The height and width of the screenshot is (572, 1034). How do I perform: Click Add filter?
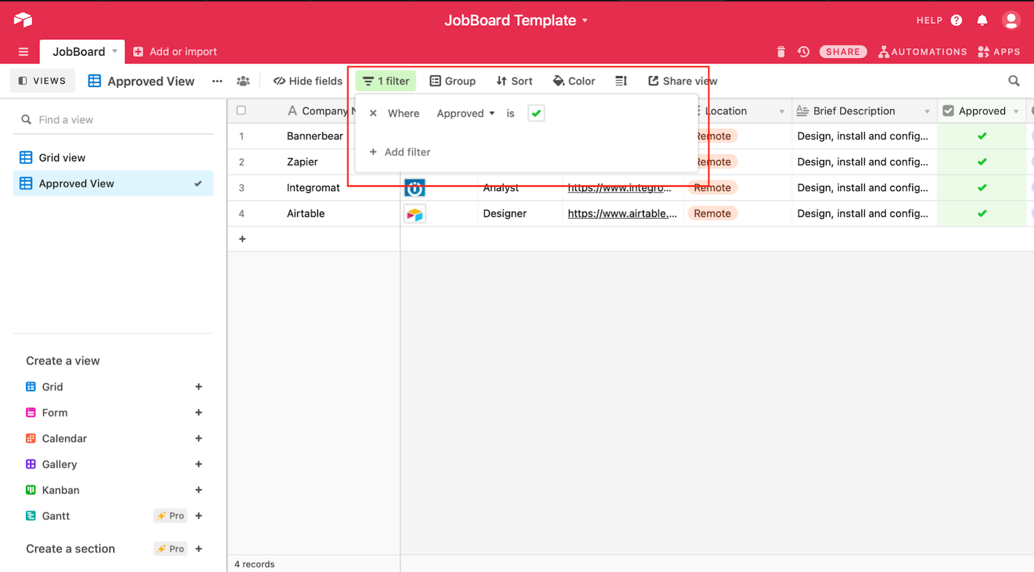399,152
